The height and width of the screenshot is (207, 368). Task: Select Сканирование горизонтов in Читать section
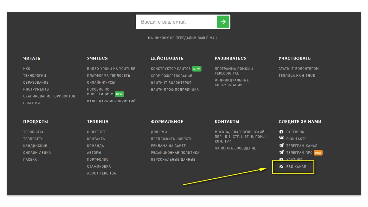click(49, 96)
